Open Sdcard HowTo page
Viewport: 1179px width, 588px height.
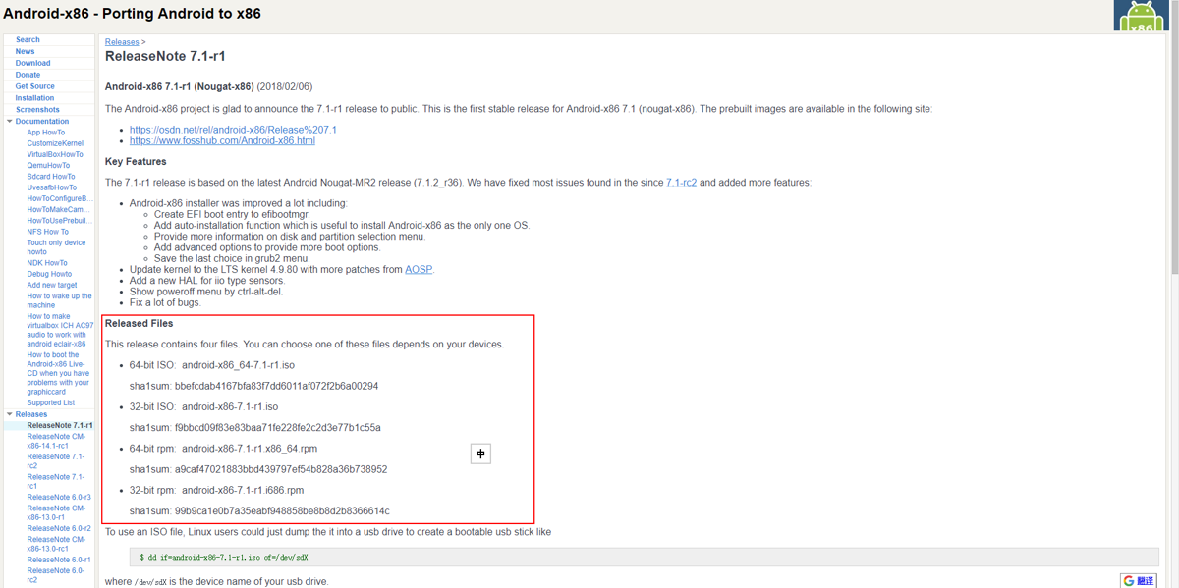click(x=51, y=177)
